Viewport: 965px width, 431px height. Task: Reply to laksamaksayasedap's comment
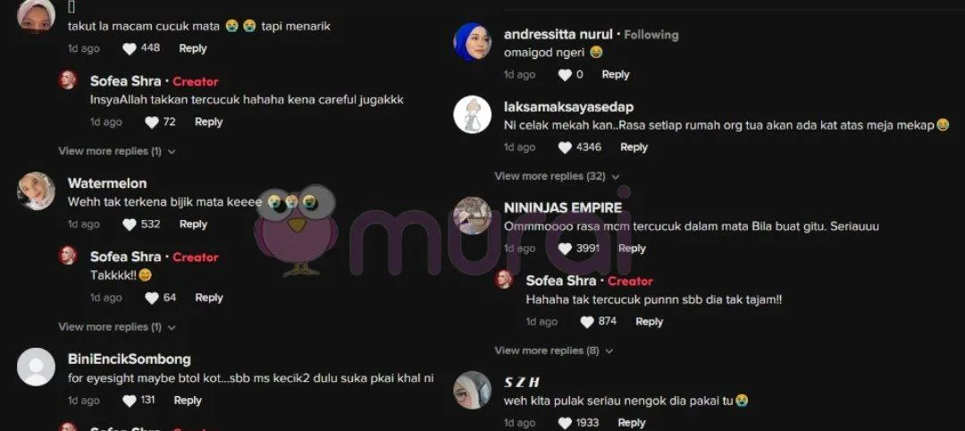pyautogui.click(x=634, y=148)
